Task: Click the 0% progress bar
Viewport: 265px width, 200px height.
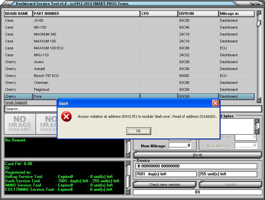Action: [x=198, y=192]
